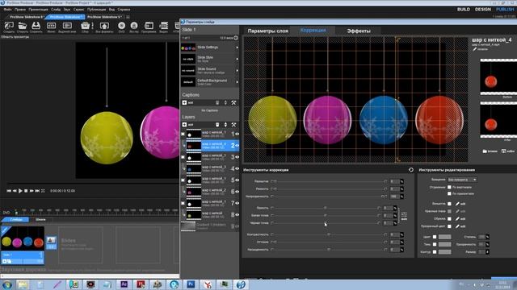Enable Прозрачный цвет checkbox

tap(449, 226)
